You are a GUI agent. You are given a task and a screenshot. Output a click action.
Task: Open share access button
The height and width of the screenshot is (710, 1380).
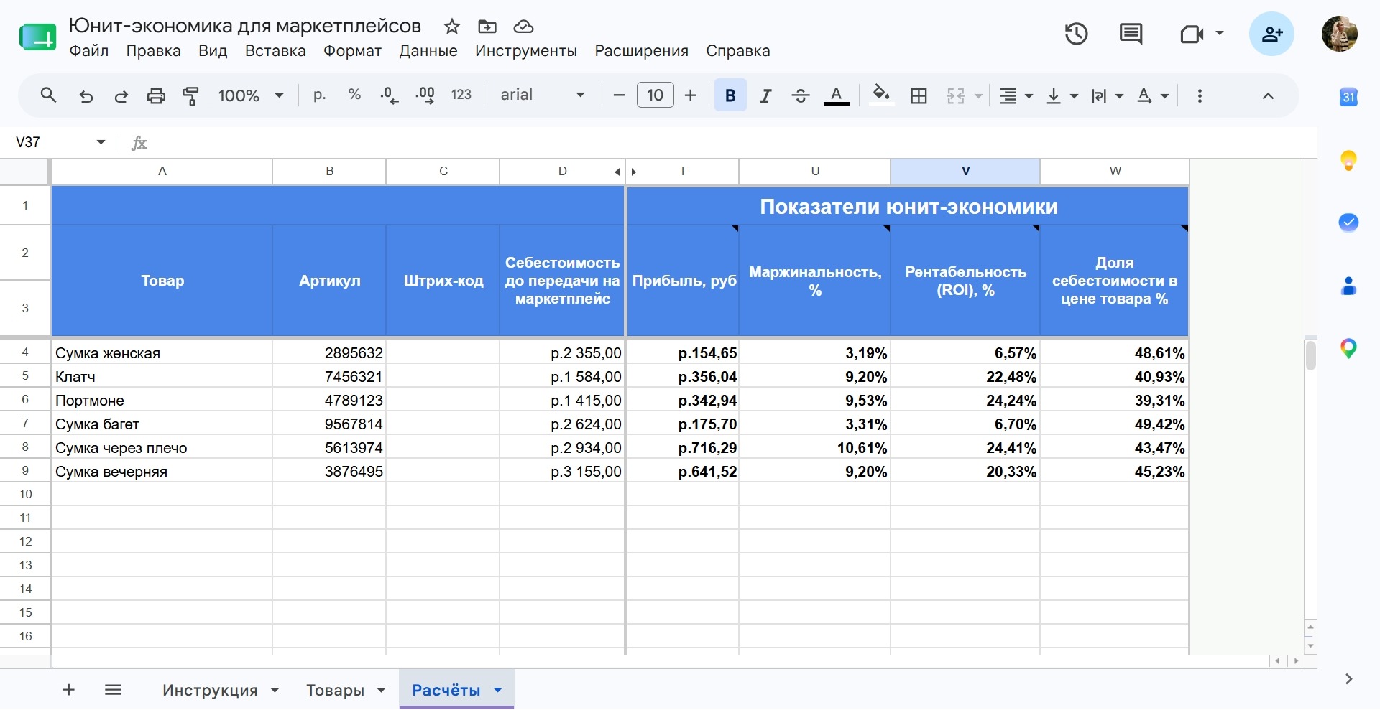point(1271,34)
